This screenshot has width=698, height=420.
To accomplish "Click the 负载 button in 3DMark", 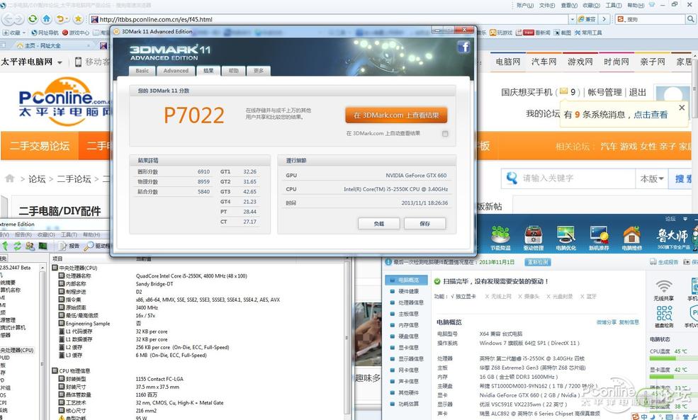I will point(379,223).
